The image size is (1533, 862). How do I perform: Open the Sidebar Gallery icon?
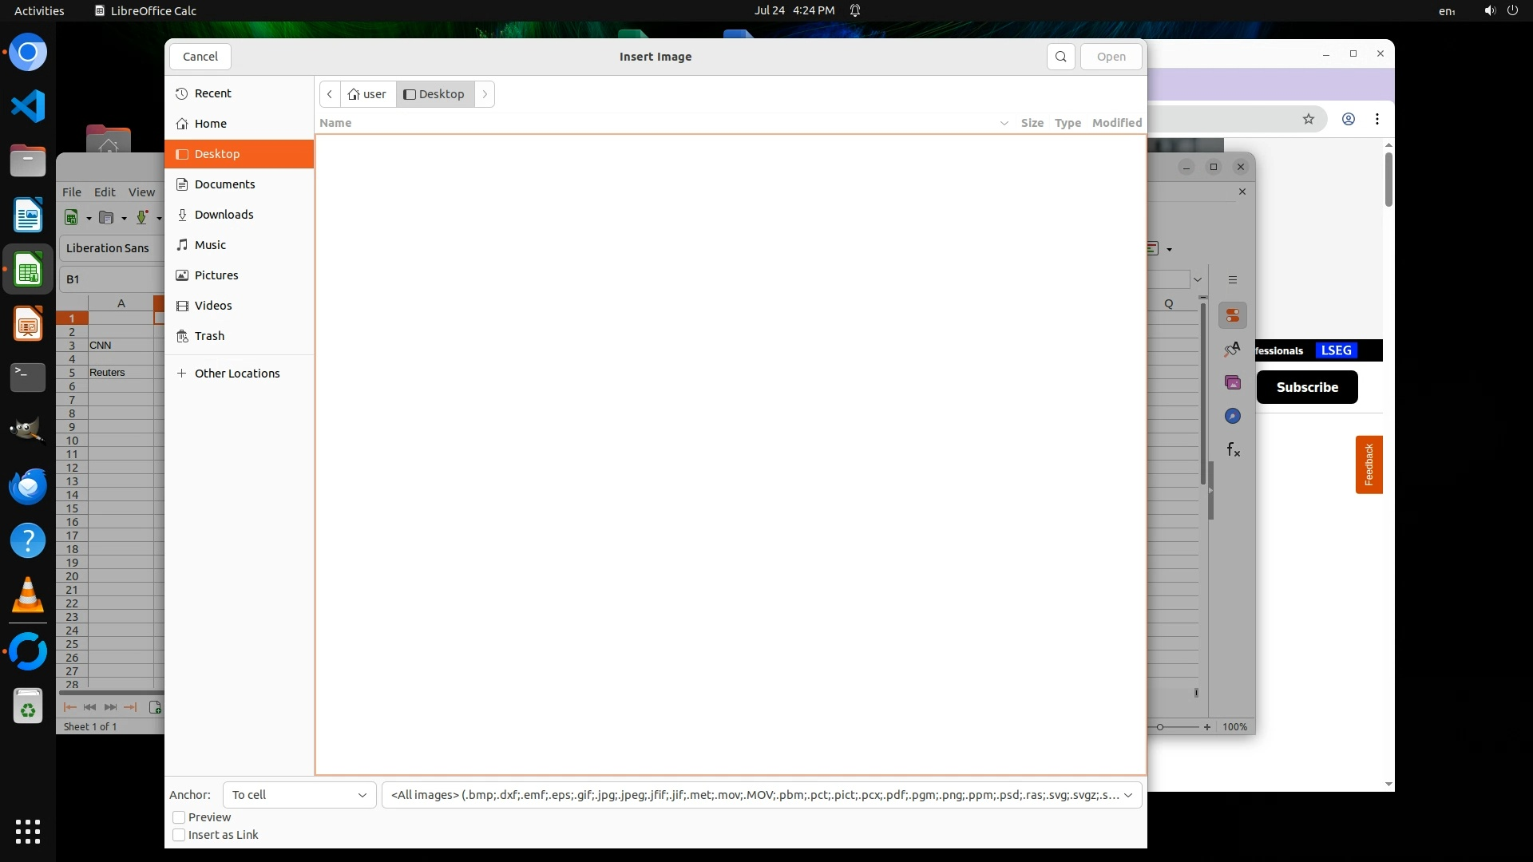1233,383
